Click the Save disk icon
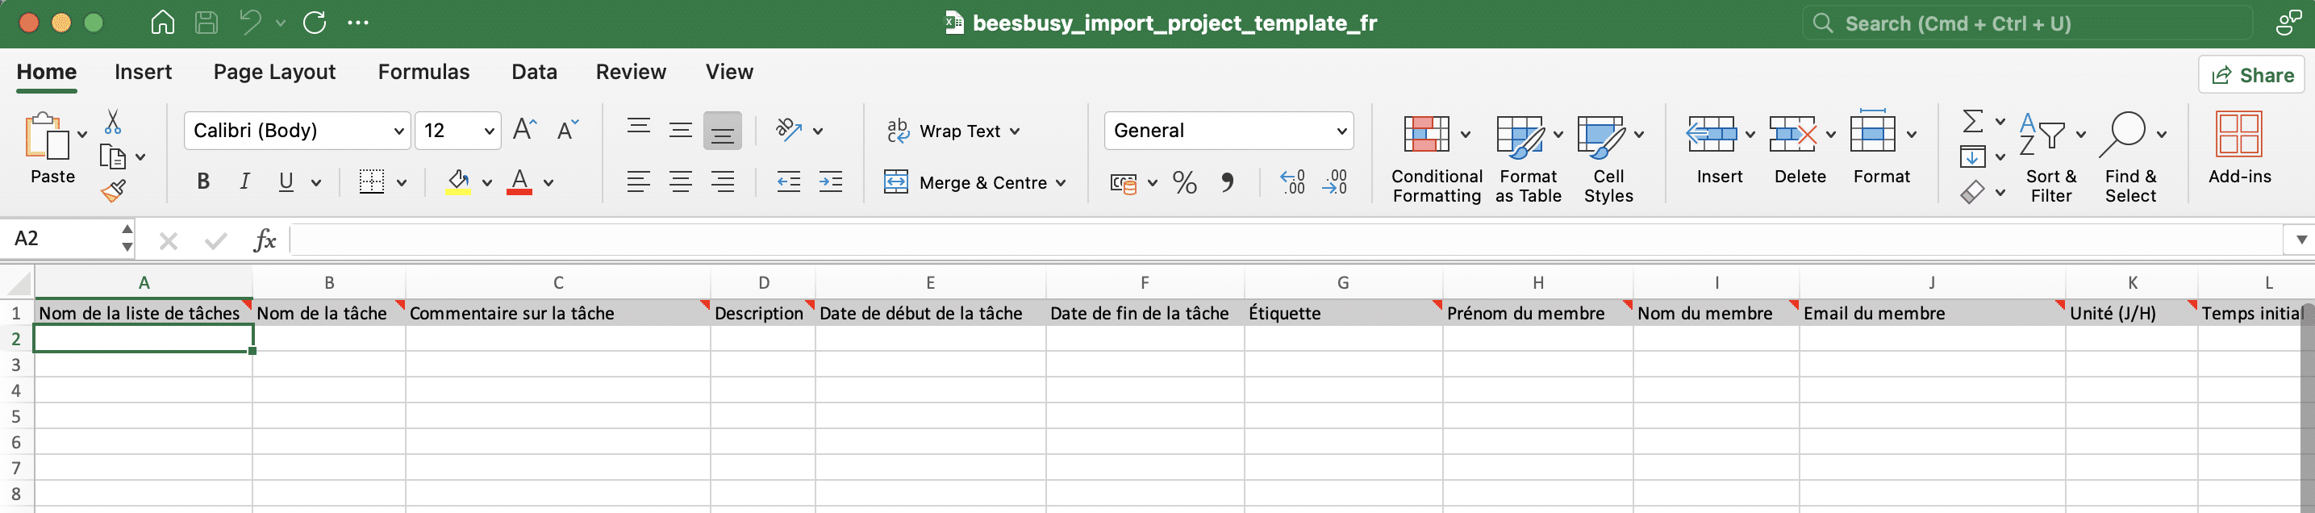This screenshot has height=513, width=2315. point(206,23)
